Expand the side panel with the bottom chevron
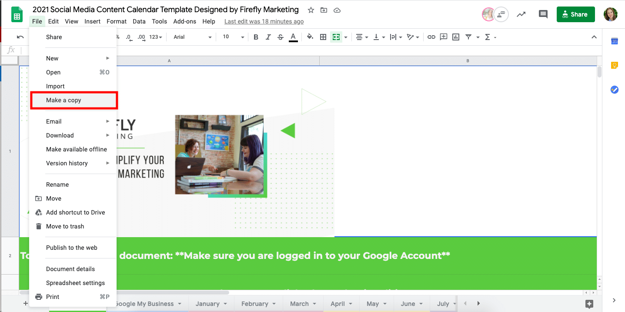625x312 pixels. pos(614,300)
